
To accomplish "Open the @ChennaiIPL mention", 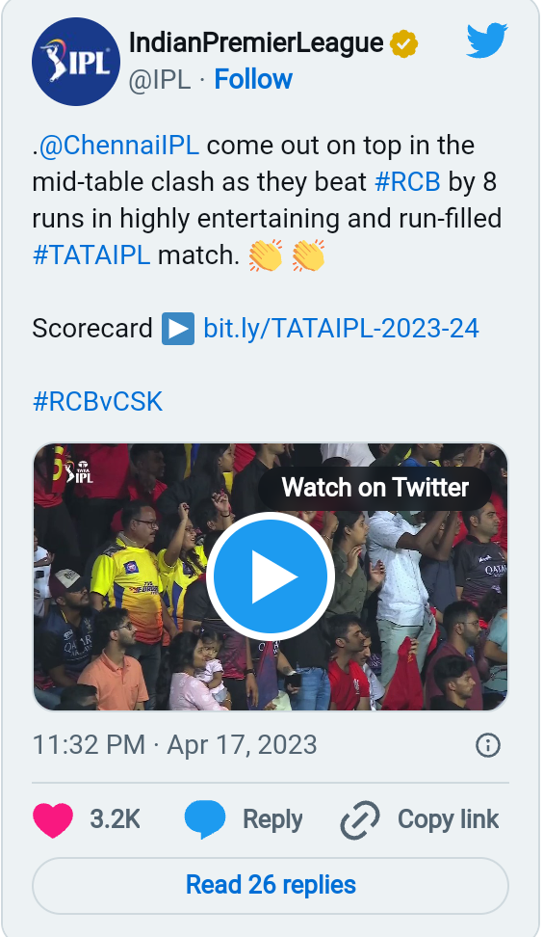I will 119,146.
